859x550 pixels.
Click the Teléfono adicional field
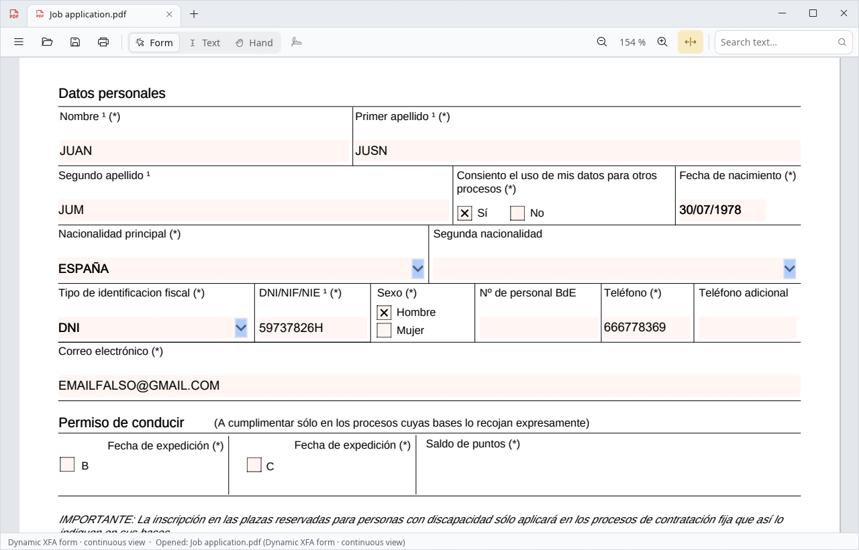click(748, 328)
